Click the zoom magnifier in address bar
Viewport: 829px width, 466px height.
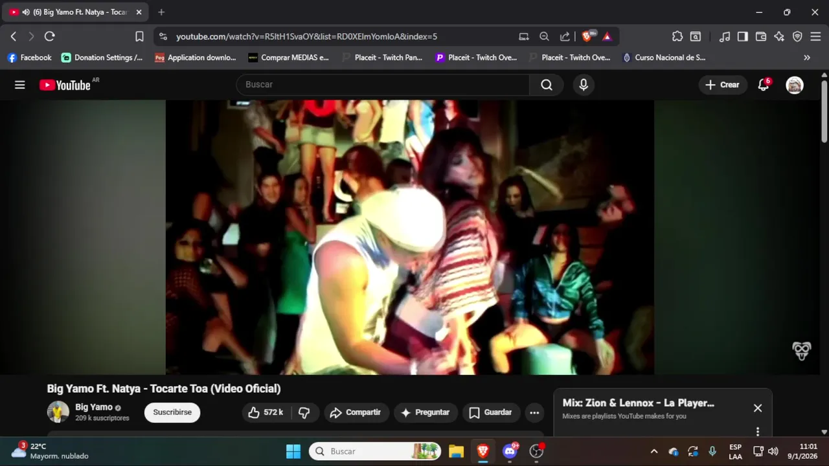[x=545, y=37]
